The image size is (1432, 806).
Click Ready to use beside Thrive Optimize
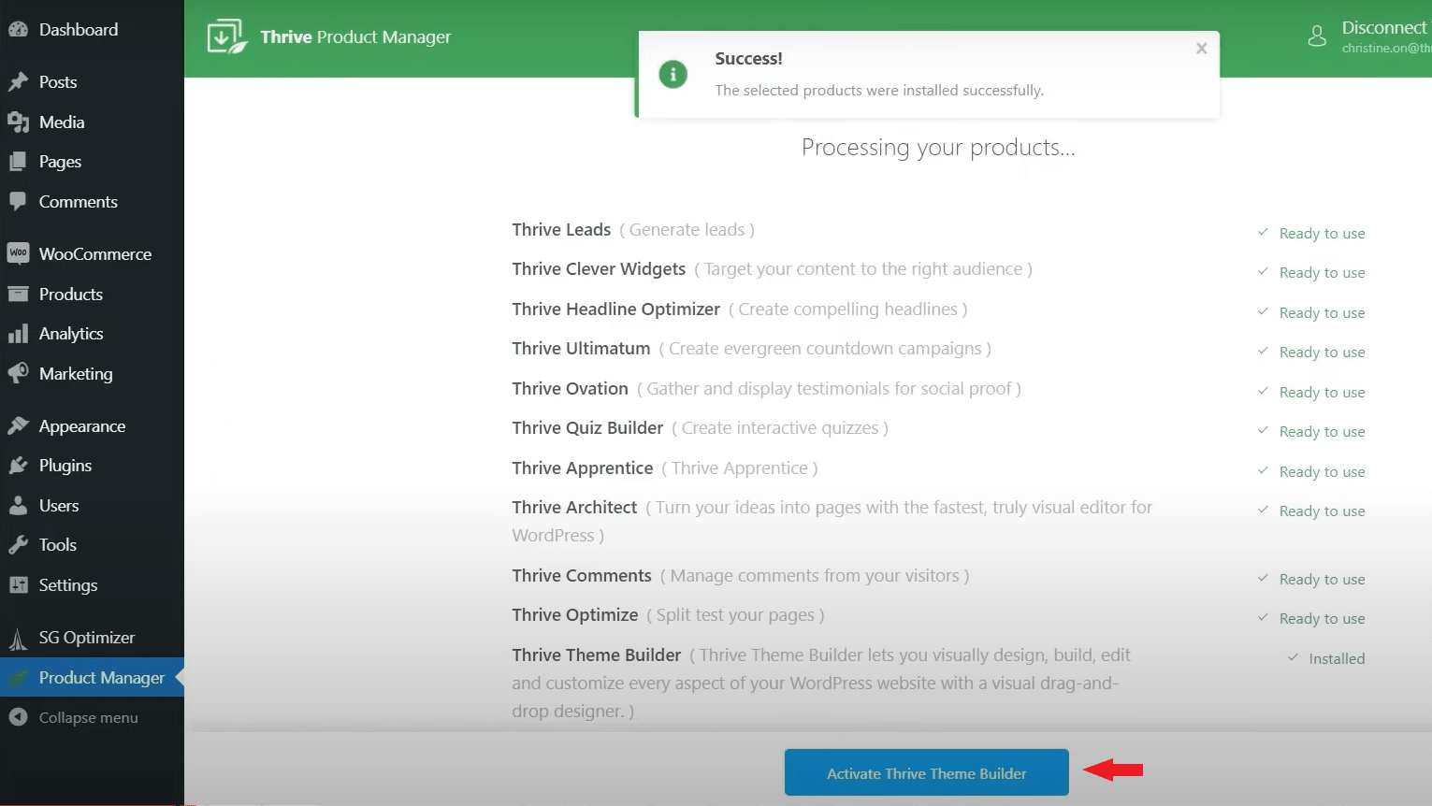point(1322,619)
